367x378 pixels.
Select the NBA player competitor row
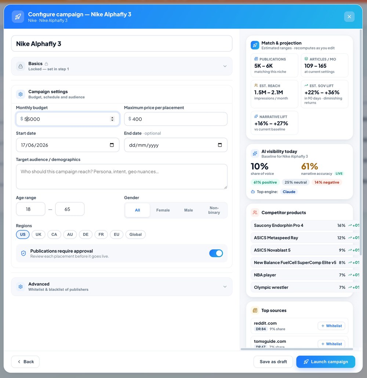click(305, 275)
